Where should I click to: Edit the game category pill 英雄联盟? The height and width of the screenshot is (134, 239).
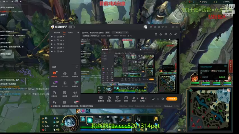click(91, 36)
